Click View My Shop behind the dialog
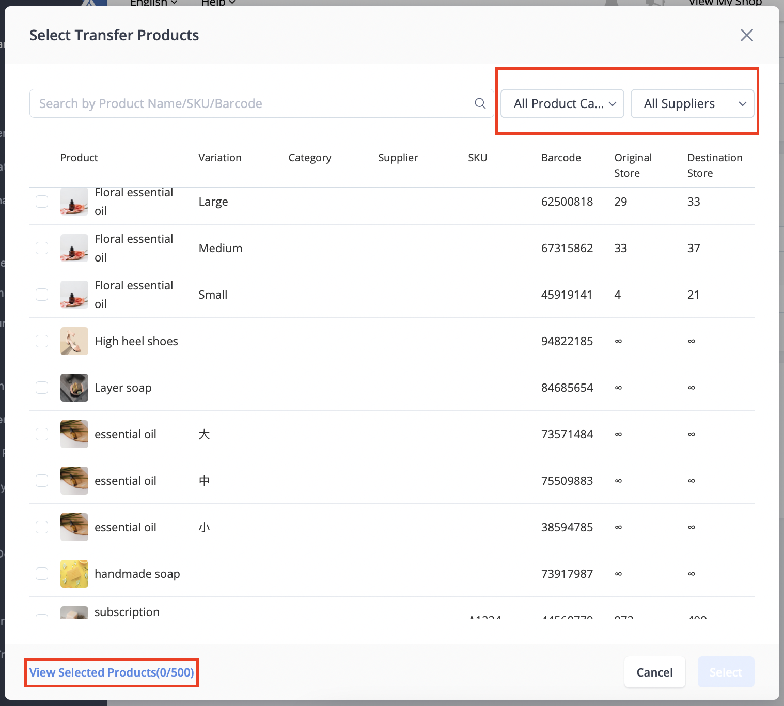This screenshot has height=706, width=784. click(x=725, y=3)
